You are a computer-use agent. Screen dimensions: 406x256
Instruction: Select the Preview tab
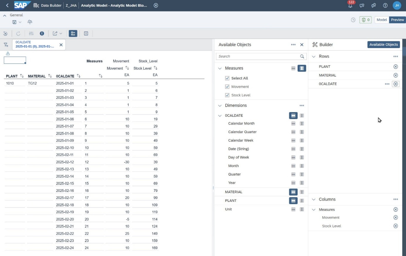coord(397,20)
